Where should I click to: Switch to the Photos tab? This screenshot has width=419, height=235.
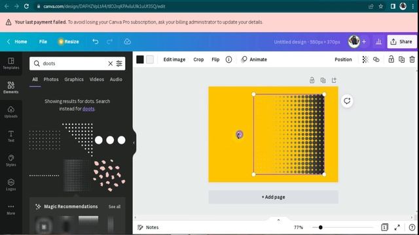(x=51, y=80)
